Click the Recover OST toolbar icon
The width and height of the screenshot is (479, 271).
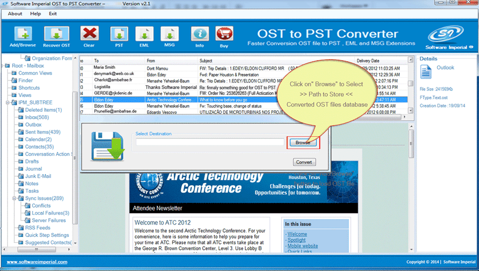[x=56, y=34]
